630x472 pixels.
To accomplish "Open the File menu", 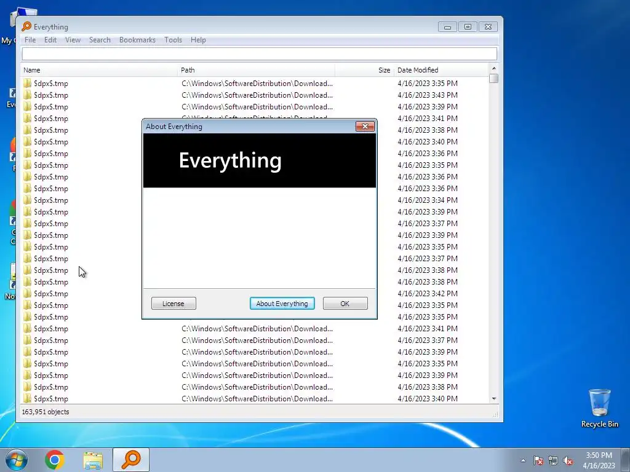I will point(30,40).
